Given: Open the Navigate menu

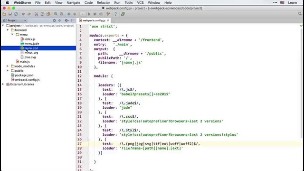Looking at the screenshot, I should click(73, 3).
